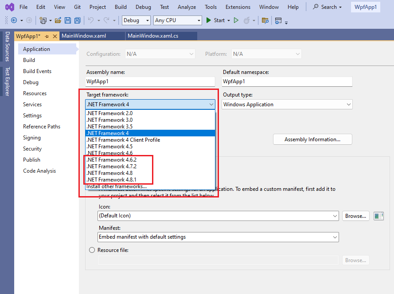This screenshot has height=294, width=394.
Task: Open the Analyze menu
Action: tap(187, 7)
